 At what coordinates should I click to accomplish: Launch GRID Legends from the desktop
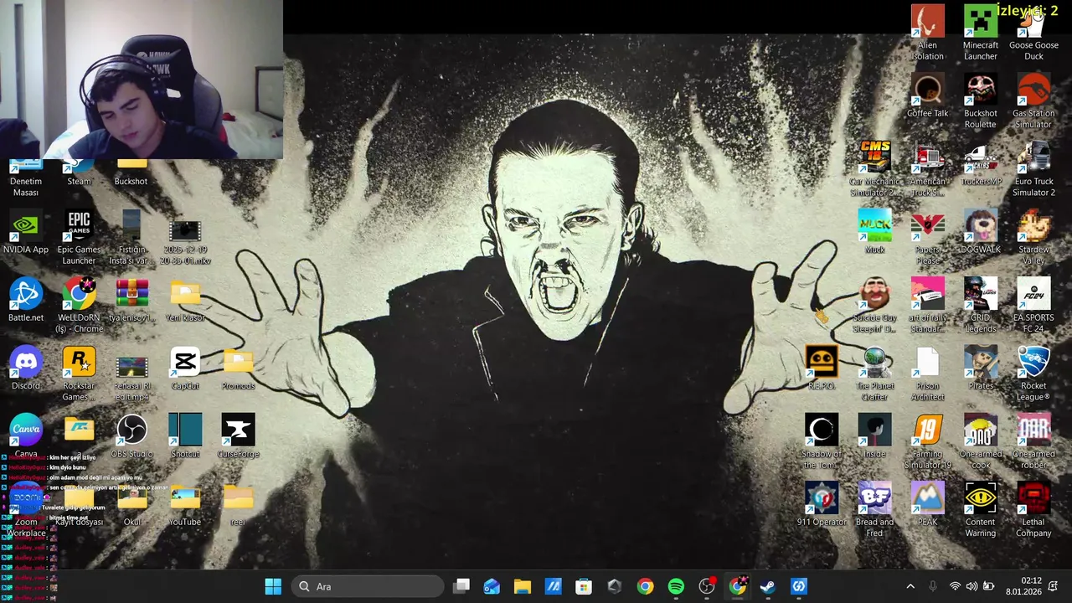pyautogui.click(x=980, y=305)
